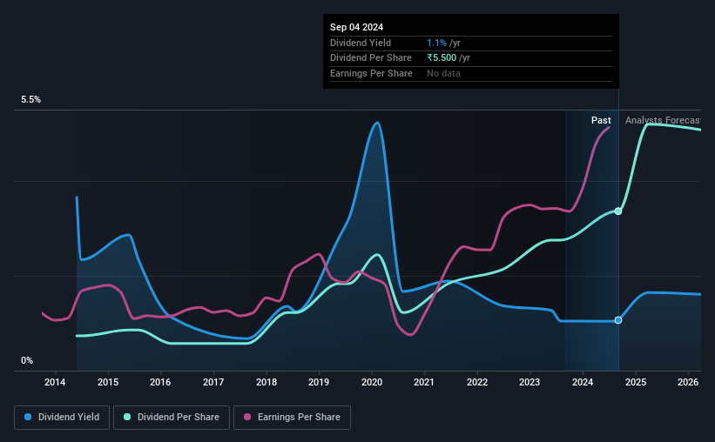The width and height of the screenshot is (715, 442).
Task: Click the 2014 x-axis label
Action: (55, 382)
